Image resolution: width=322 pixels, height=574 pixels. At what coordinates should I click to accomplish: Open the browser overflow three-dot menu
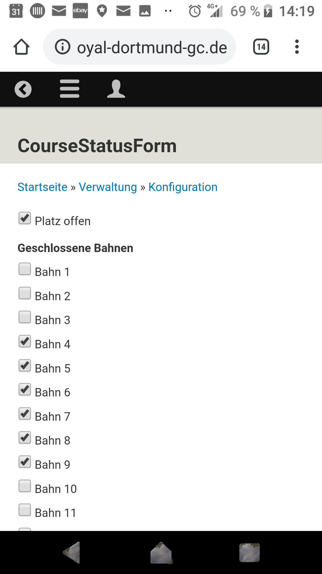pos(297,47)
